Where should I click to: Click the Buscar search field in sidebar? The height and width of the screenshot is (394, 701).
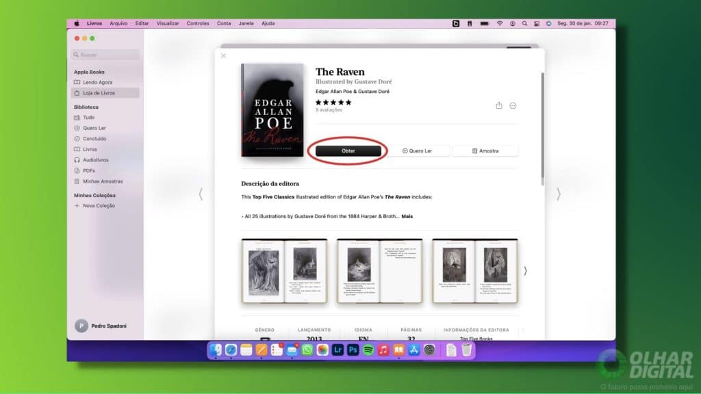pyautogui.click(x=105, y=55)
